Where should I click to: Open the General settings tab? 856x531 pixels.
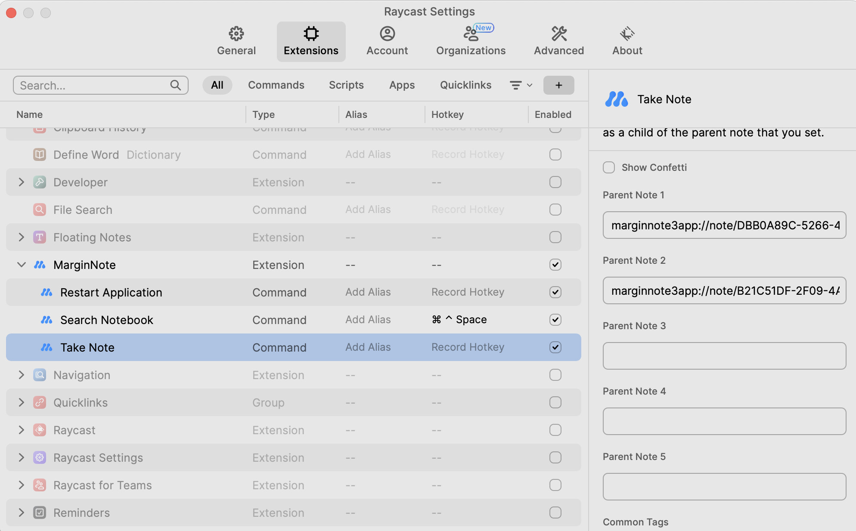[236, 41]
